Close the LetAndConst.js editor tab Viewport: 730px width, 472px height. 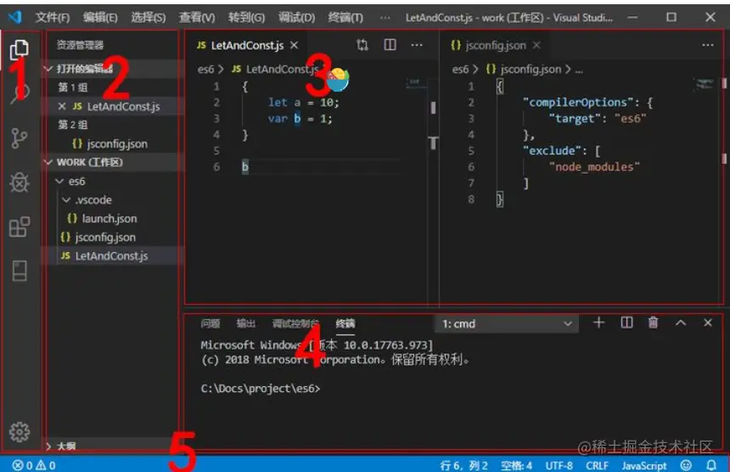(x=295, y=45)
